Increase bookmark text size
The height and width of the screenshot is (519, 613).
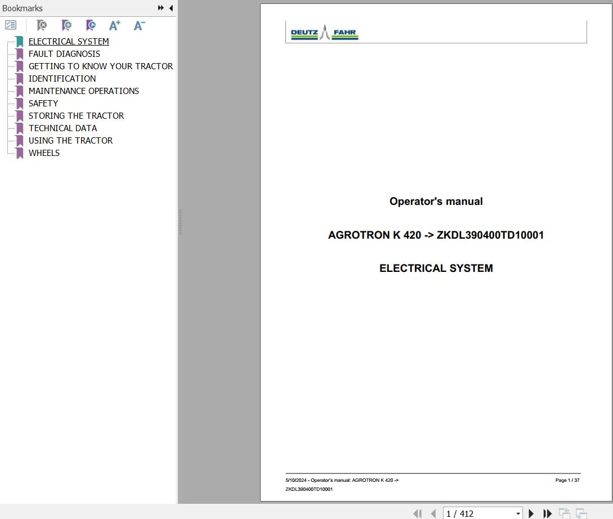point(115,25)
